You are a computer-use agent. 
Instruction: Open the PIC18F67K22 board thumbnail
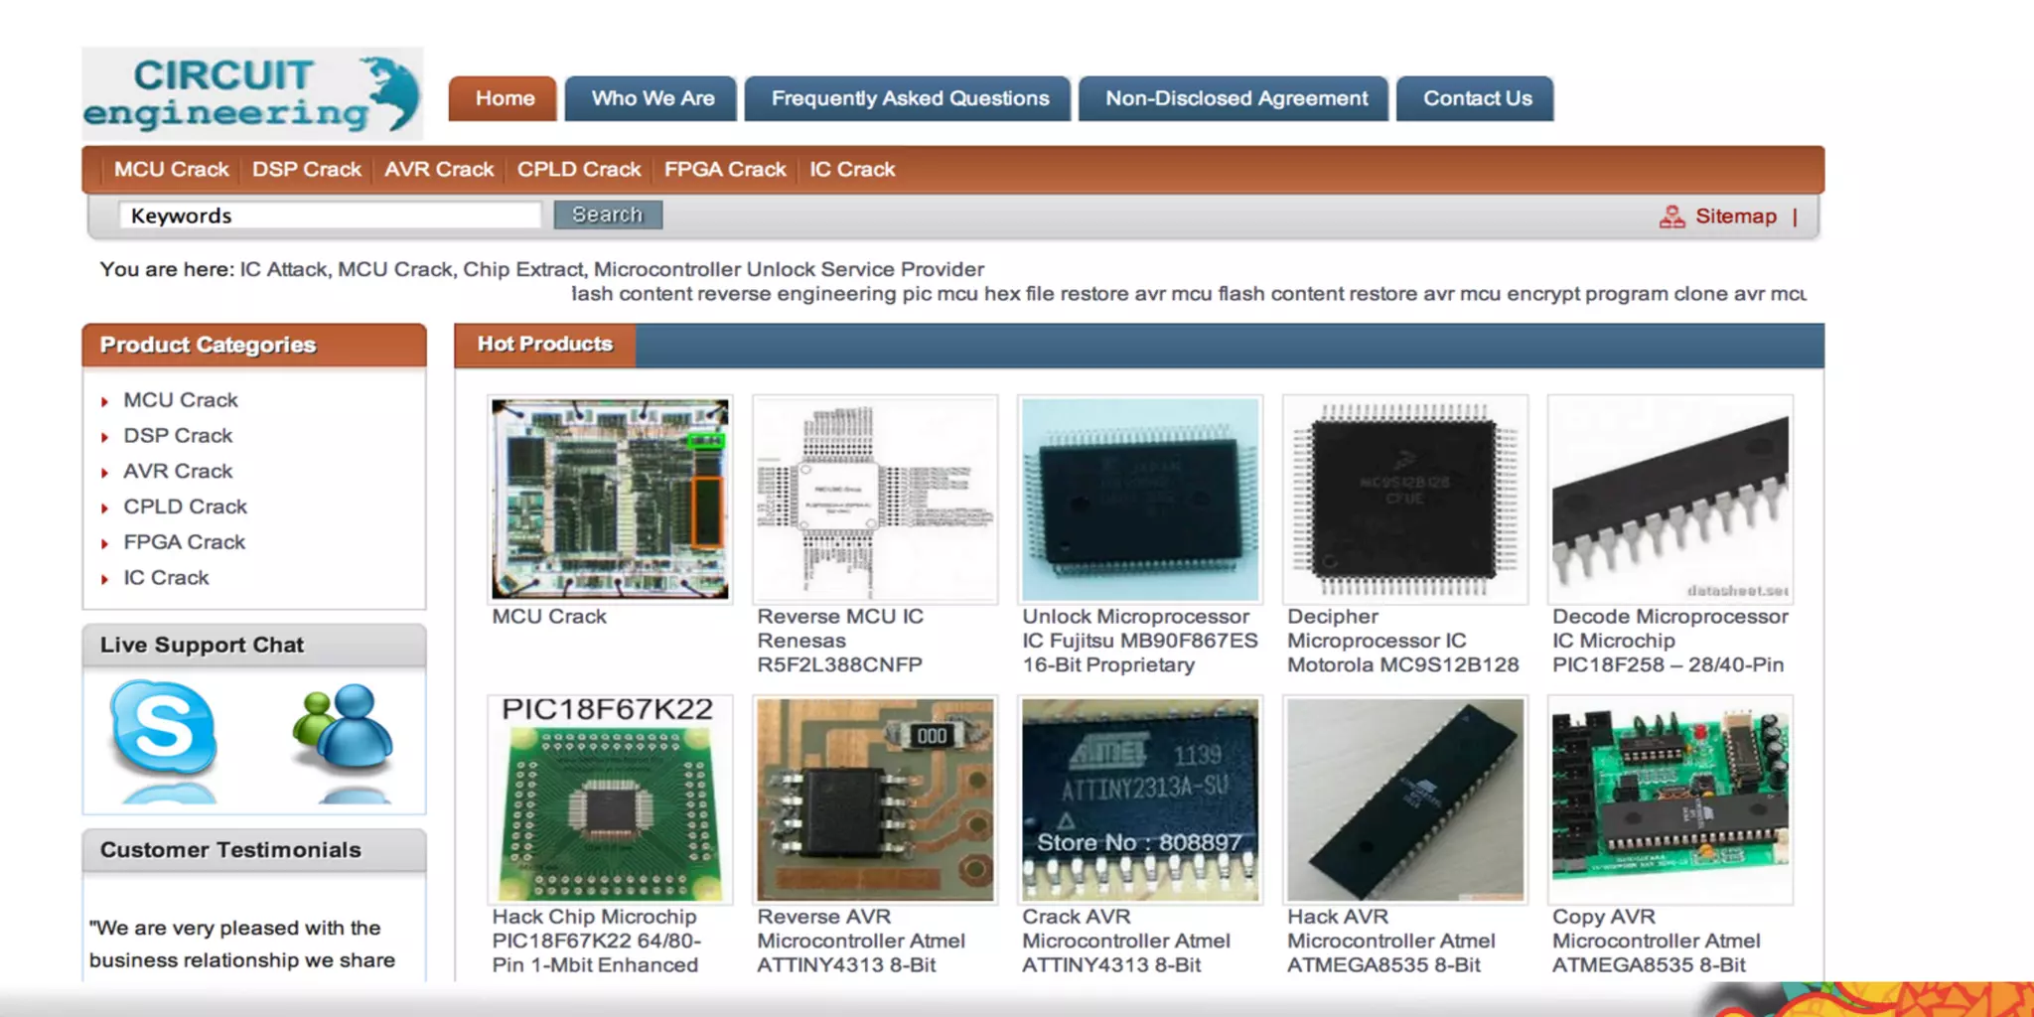(x=610, y=799)
